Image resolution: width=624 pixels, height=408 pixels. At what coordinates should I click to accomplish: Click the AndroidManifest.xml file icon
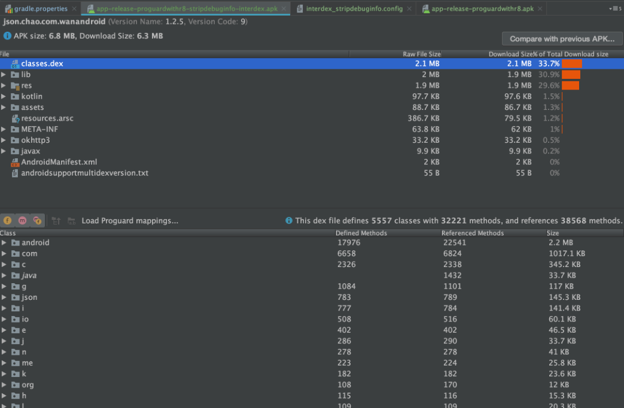[x=15, y=162]
